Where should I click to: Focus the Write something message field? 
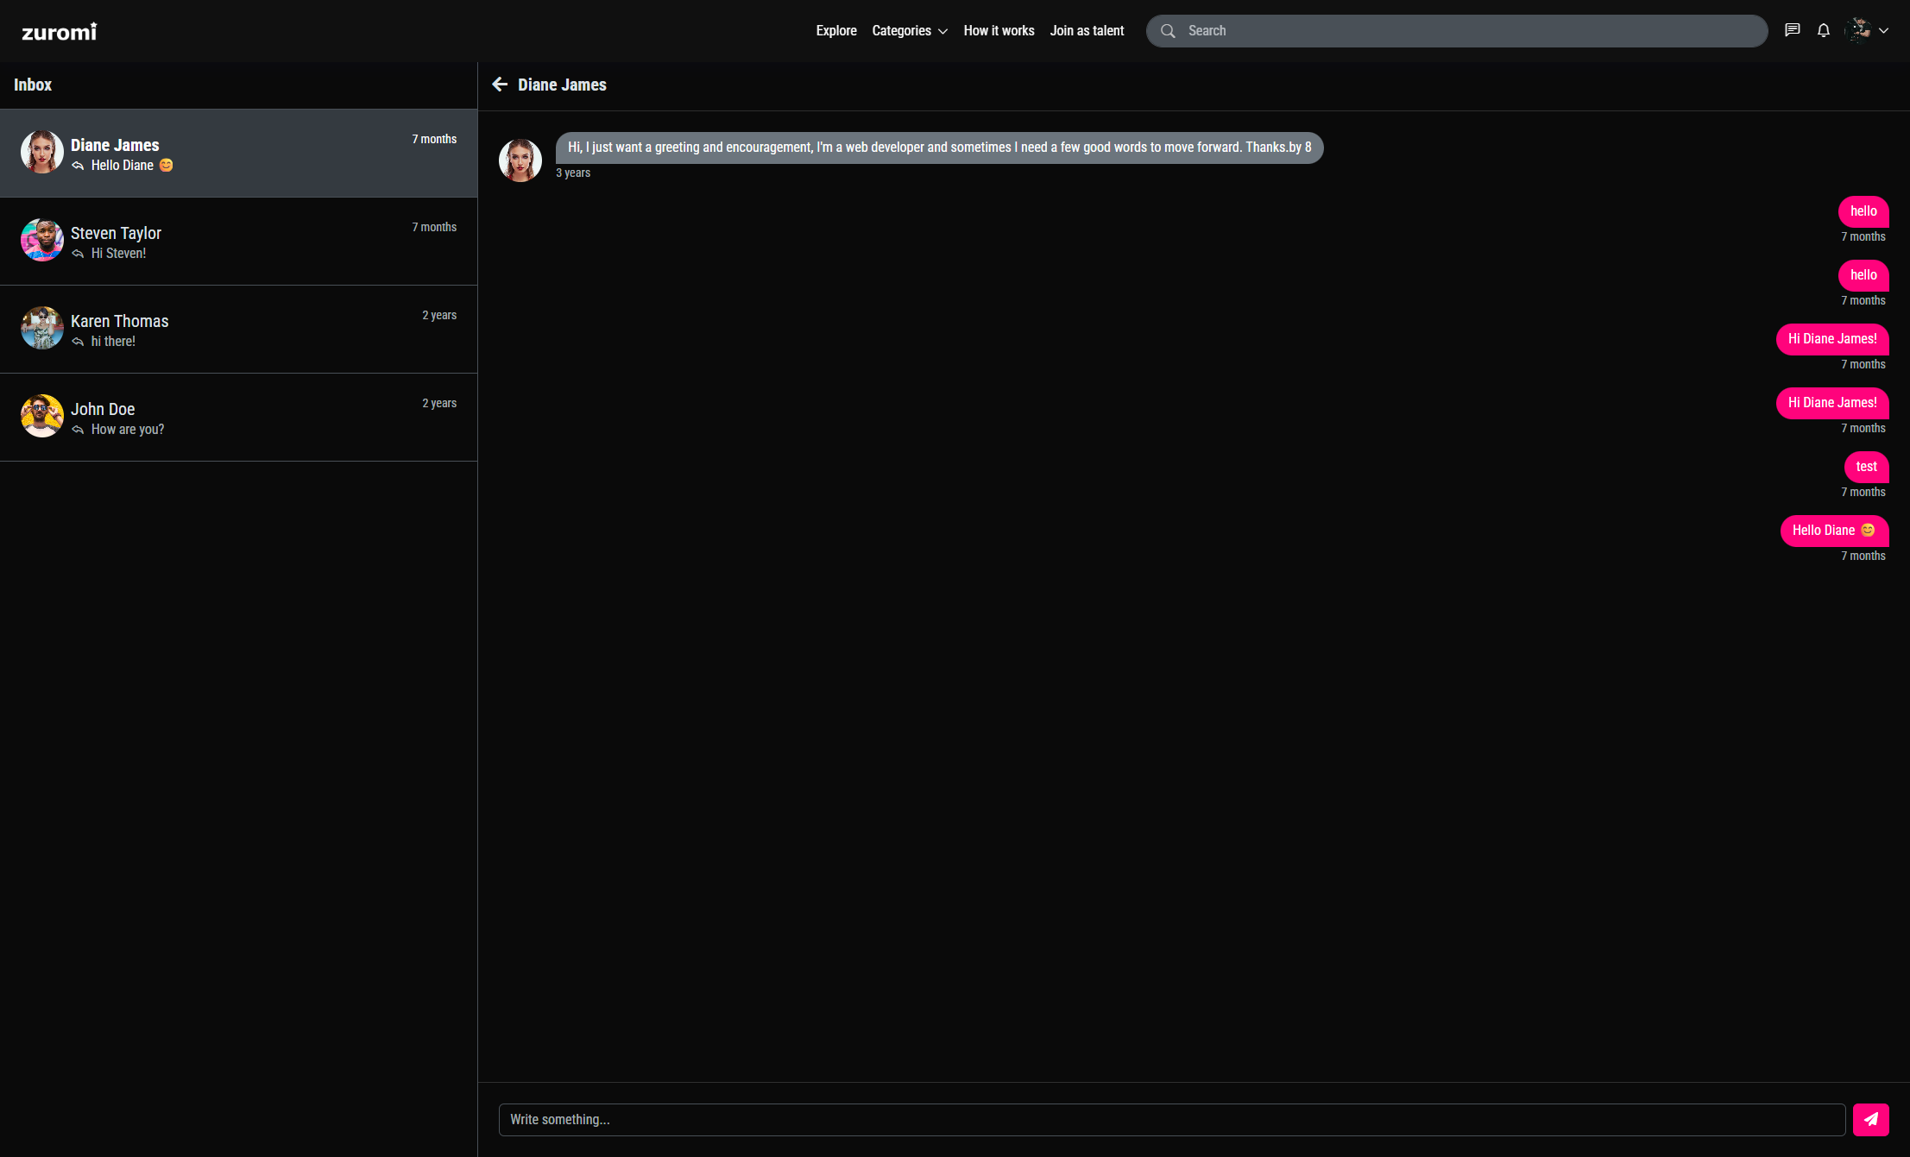(x=1171, y=1119)
